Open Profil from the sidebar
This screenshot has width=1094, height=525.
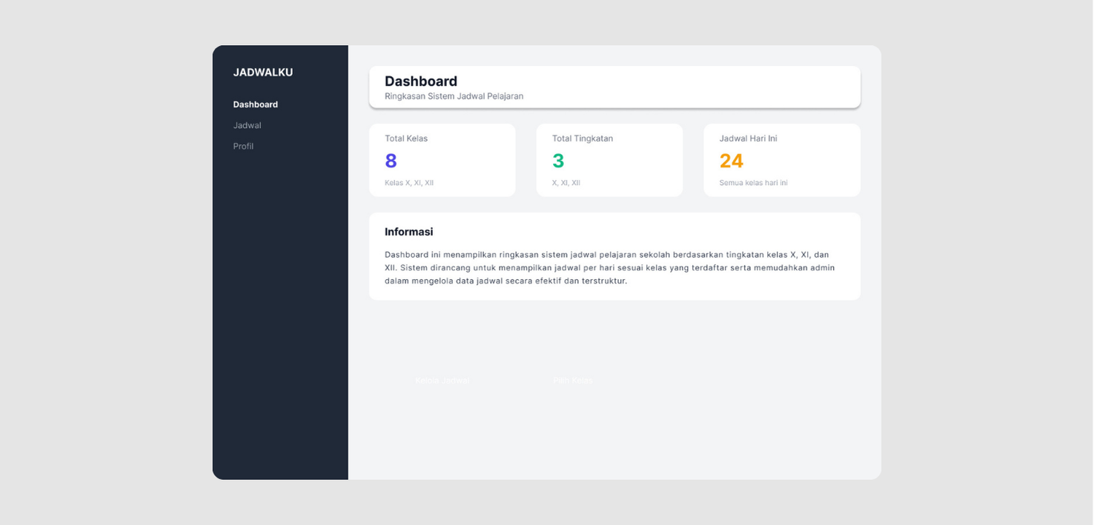[243, 146]
